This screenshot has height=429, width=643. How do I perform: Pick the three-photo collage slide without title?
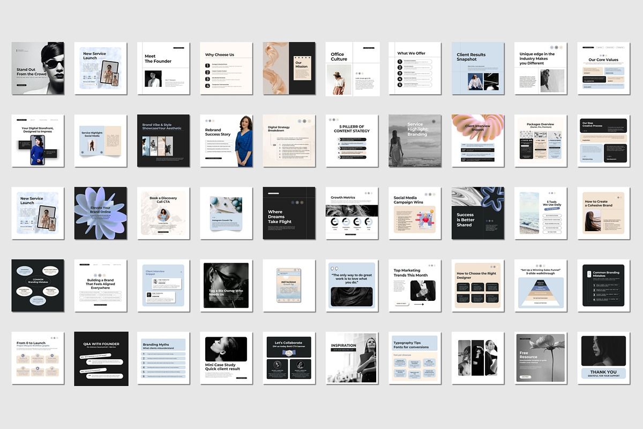point(478,358)
